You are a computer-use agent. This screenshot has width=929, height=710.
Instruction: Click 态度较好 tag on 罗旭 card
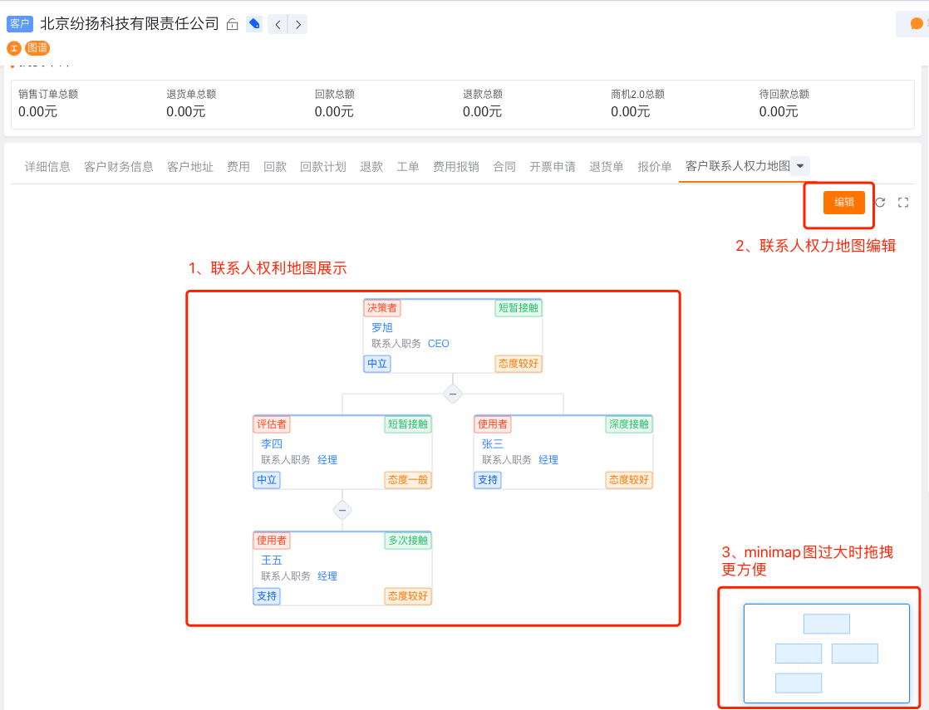pyautogui.click(x=519, y=364)
